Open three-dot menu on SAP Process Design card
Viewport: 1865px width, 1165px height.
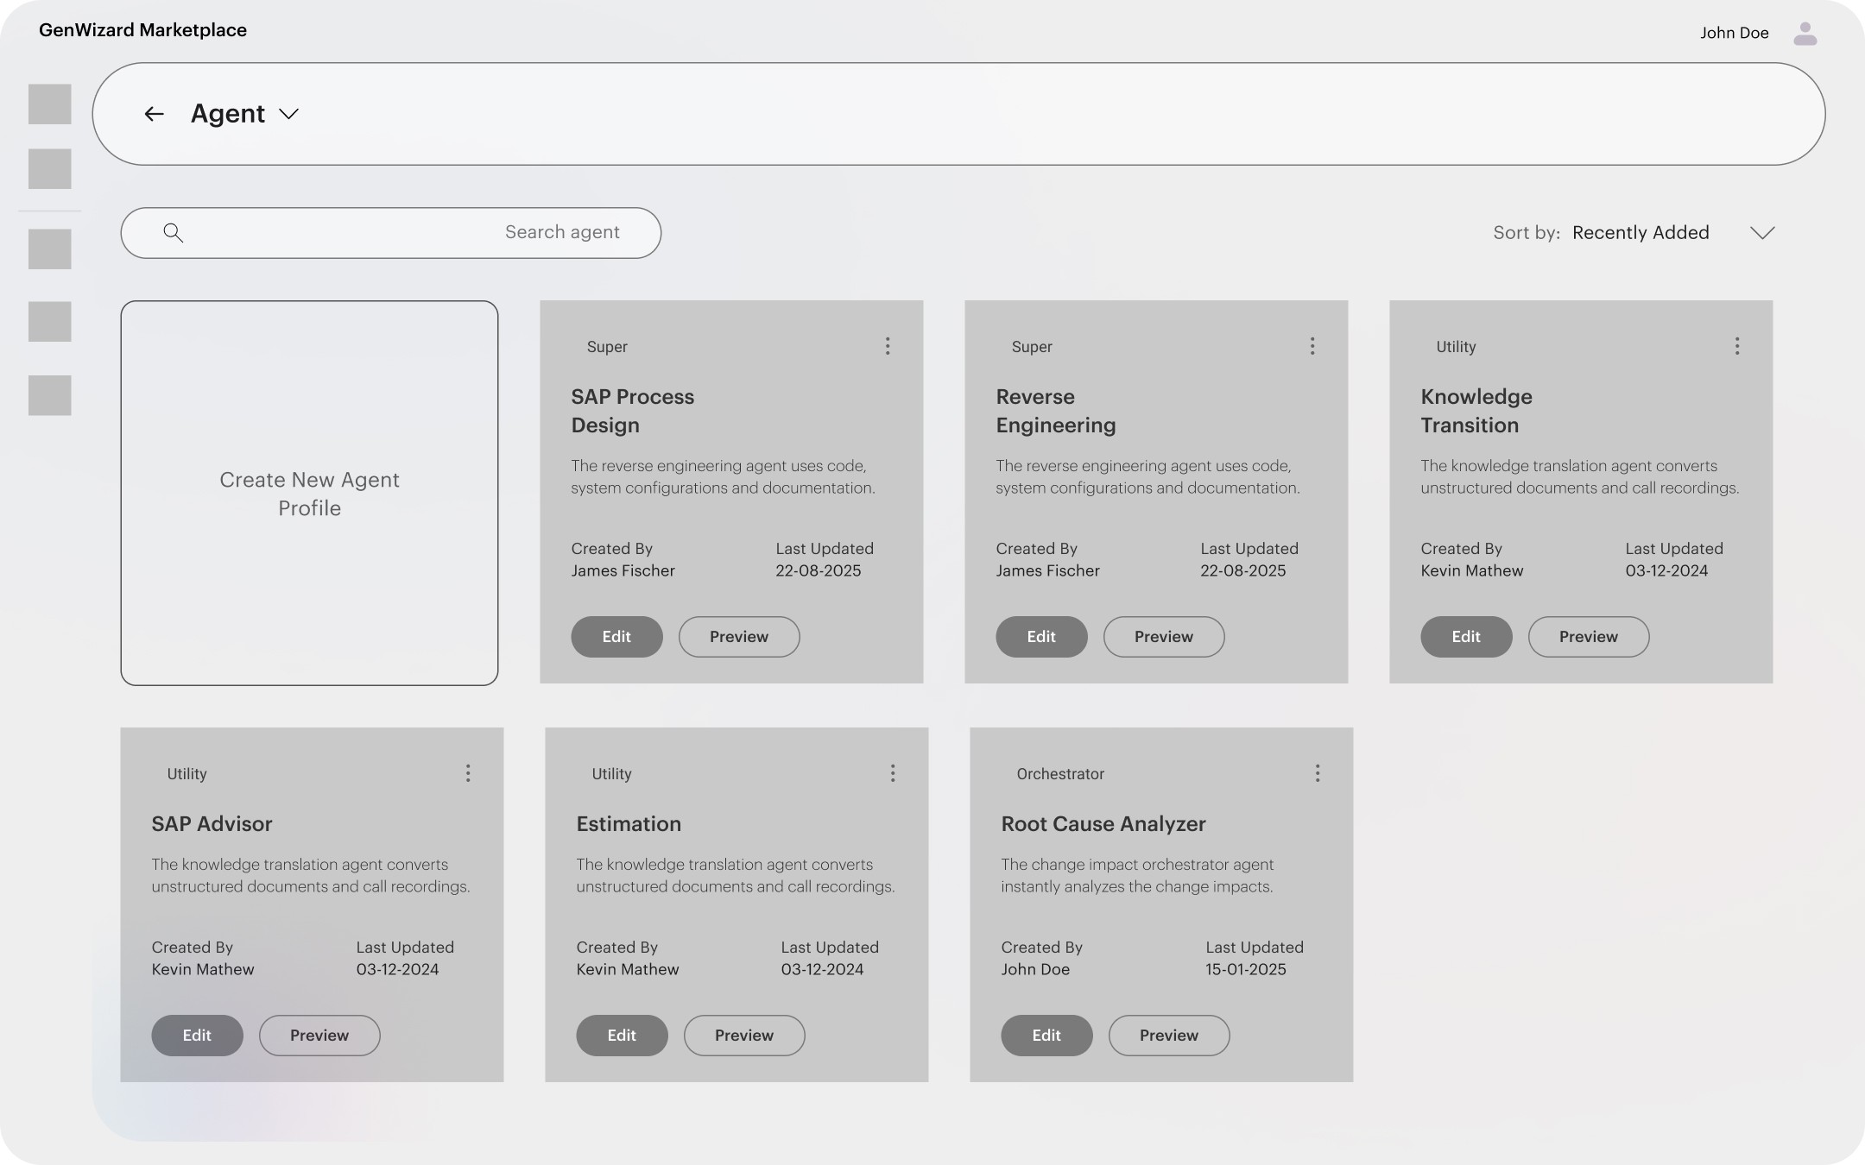click(x=887, y=346)
